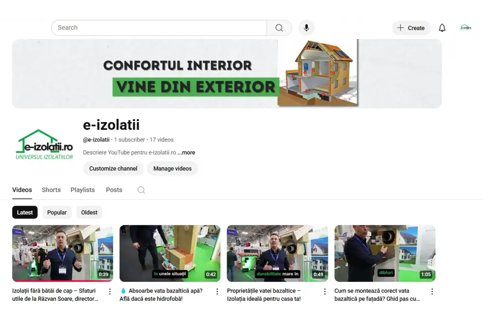Open options for 'Cum se montează corect' video
The height and width of the screenshot is (322, 483).
click(x=432, y=292)
